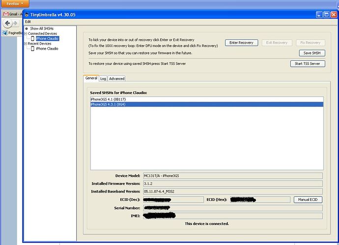Image resolution: width=339 pixels, height=245 pixels.
Task: Click 'This device is connected.' status text
Action: (x=207, y=223)
